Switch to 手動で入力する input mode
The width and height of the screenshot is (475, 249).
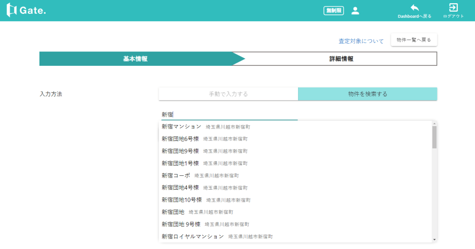pos(228,94)
